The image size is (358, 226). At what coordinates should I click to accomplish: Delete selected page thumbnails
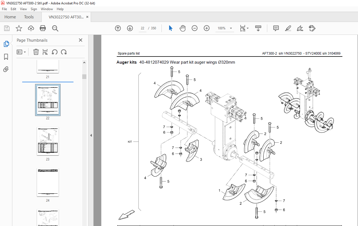click(36, 52)
